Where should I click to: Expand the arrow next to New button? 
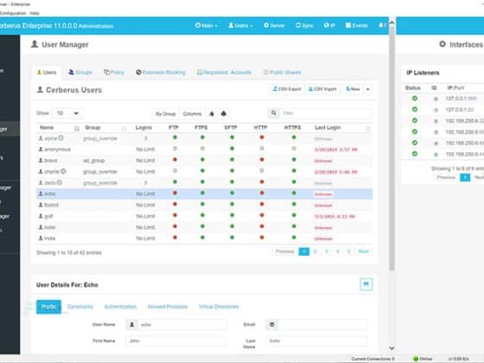click(x=368, y=89)
